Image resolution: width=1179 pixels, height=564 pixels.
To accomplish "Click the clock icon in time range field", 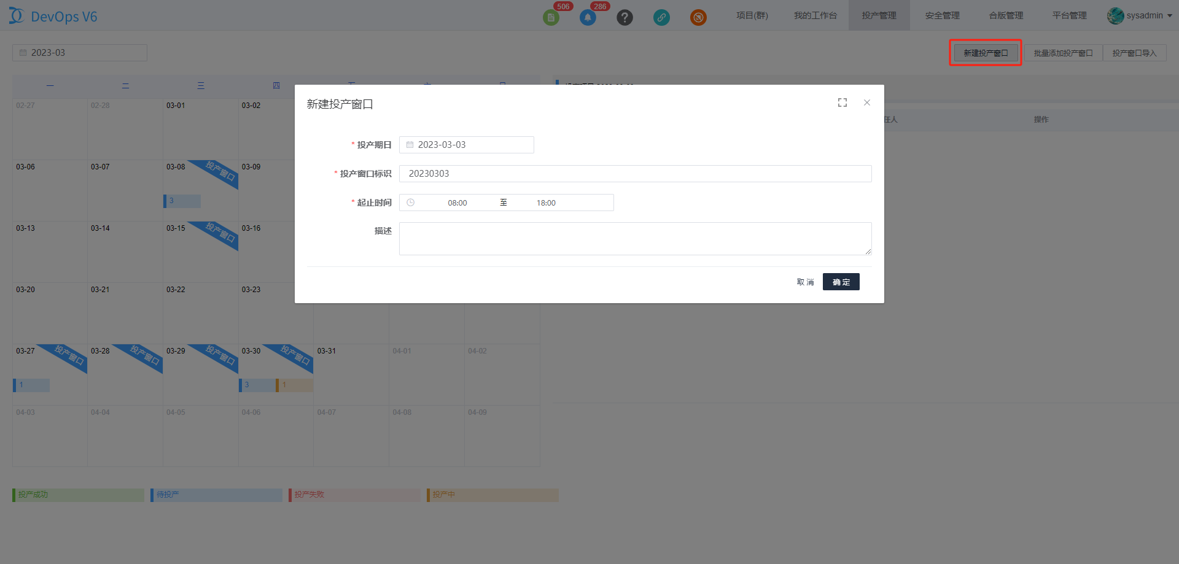I will [411, 203].
